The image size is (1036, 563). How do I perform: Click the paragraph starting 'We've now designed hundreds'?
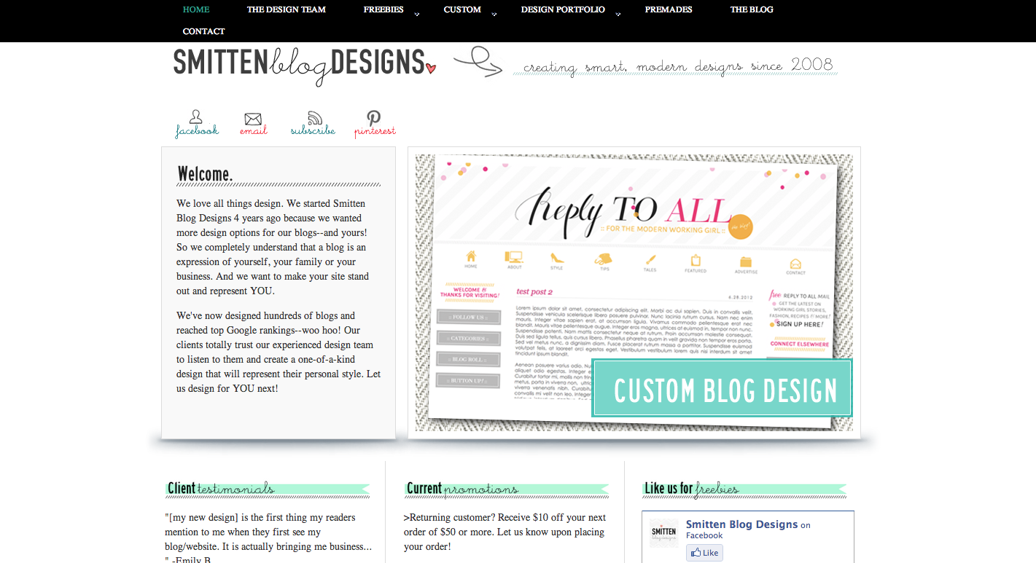click(x=279, y=352)
